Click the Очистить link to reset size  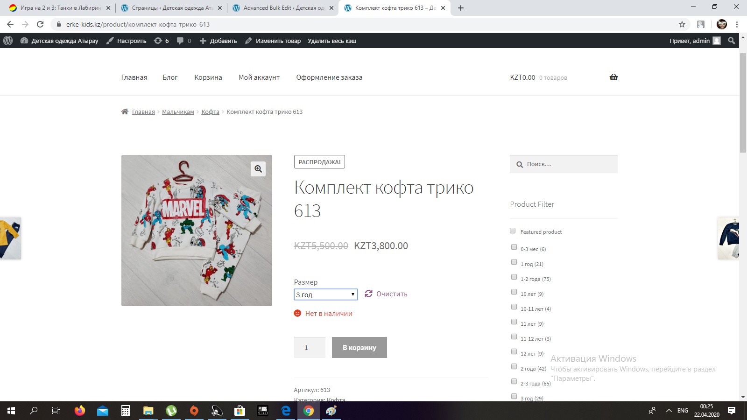[386, 294]
